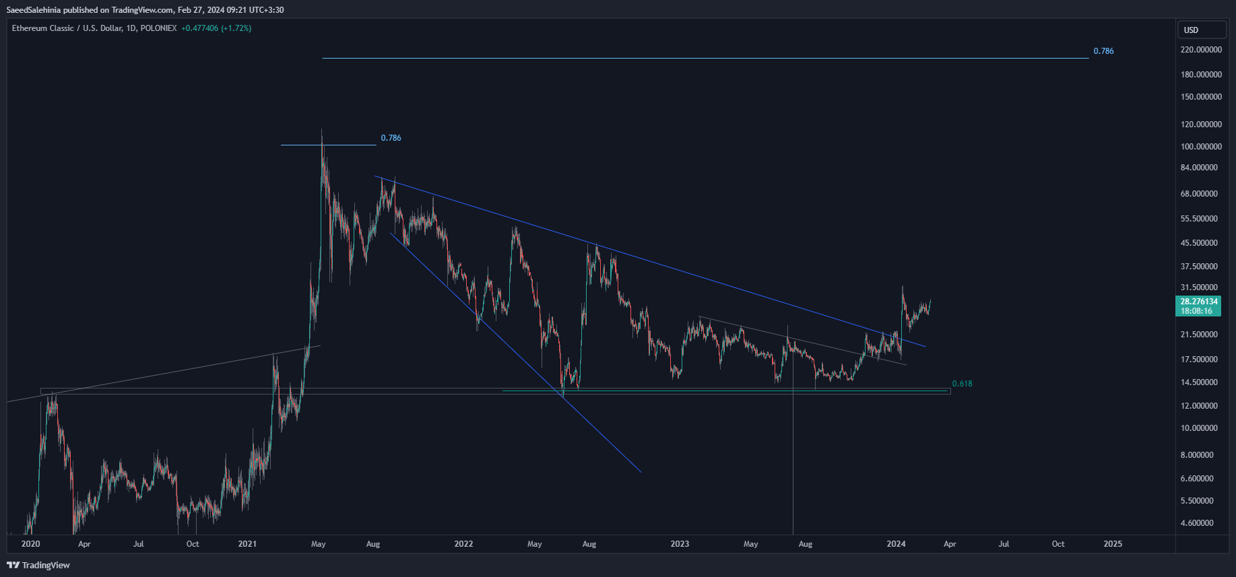Select the current price label 28.276134

[1199, 302]
